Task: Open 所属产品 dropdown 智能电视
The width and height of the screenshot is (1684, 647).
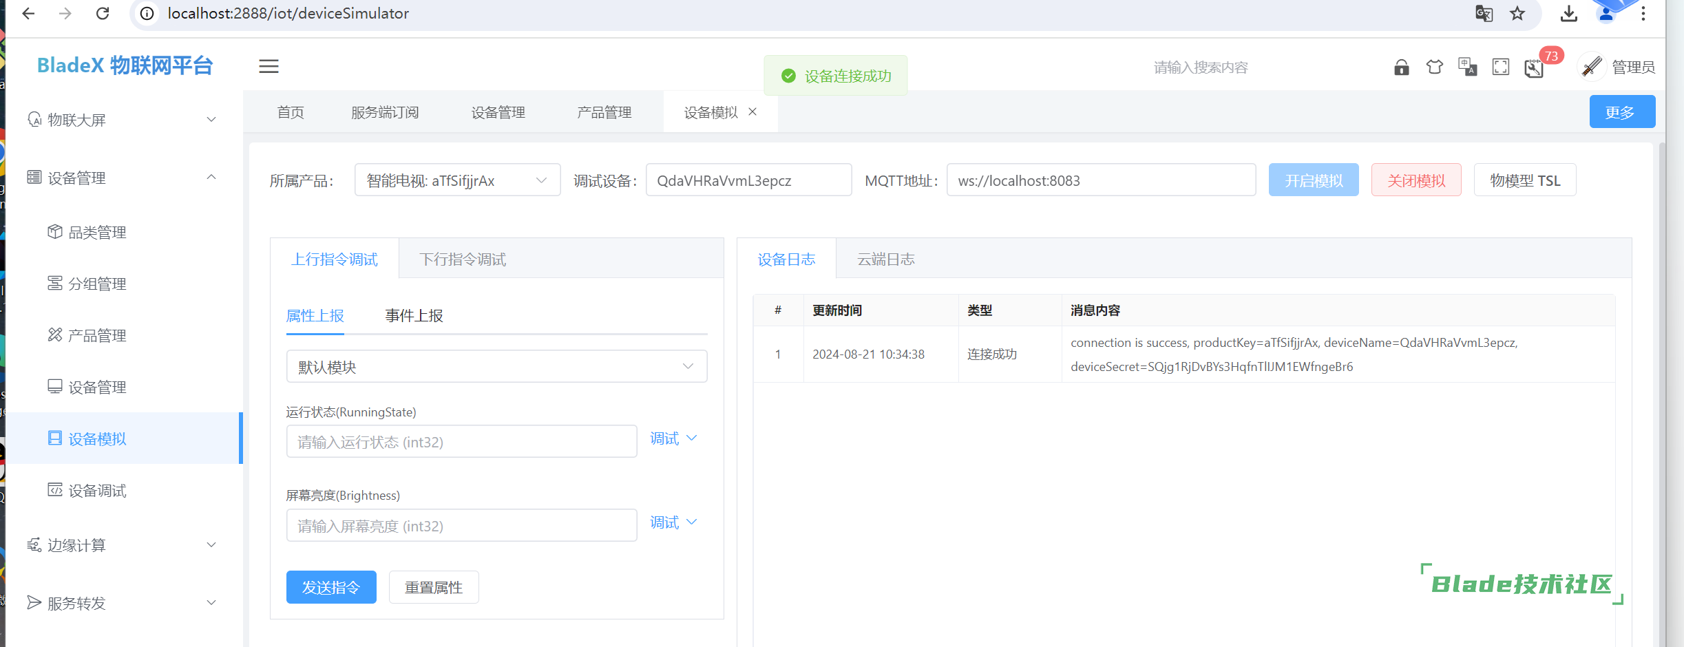Action: pyautogui.click(x=458, y=180)
